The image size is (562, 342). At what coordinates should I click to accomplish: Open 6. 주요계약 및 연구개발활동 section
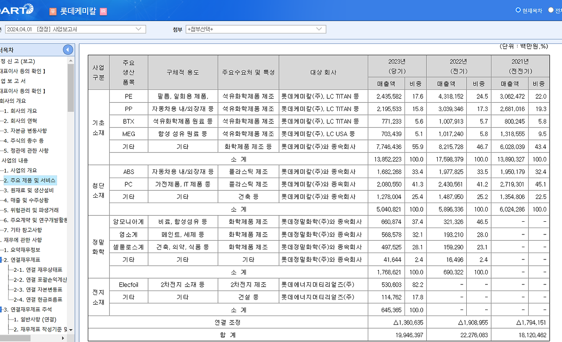point(36,220)
